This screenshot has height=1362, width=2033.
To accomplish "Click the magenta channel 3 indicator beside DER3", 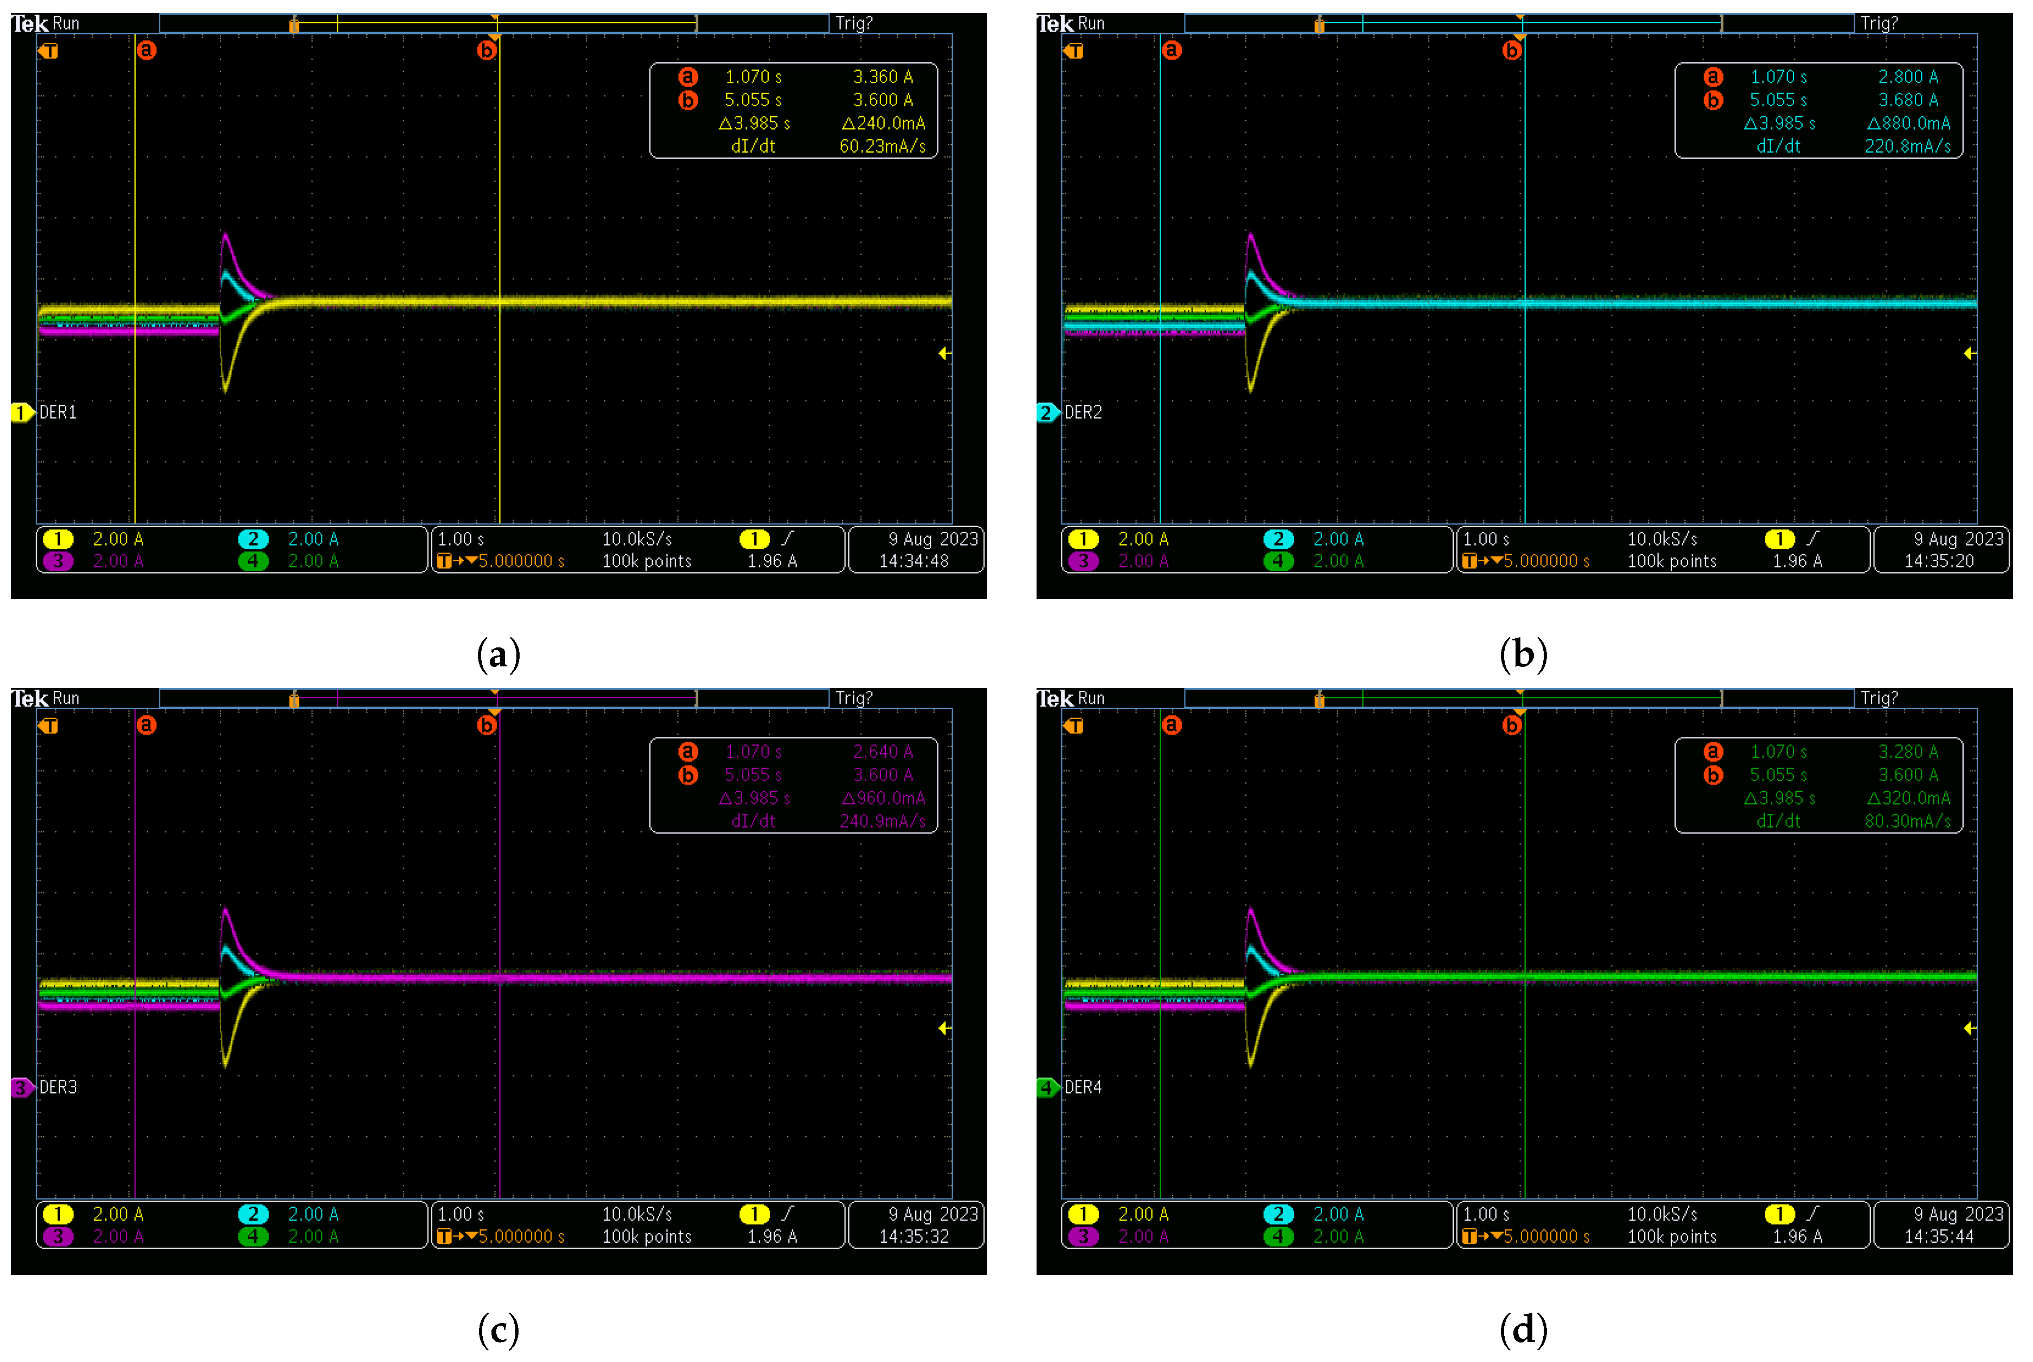I will coord(21,1087).
